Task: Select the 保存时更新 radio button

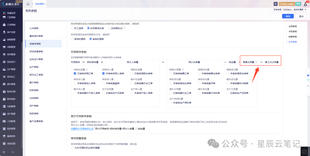Action: pos(72,39)
